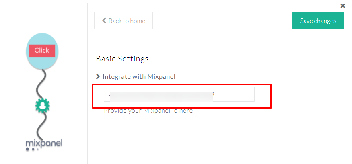Click the vertical divider beside the workflow diagram

tap(88, 83)
